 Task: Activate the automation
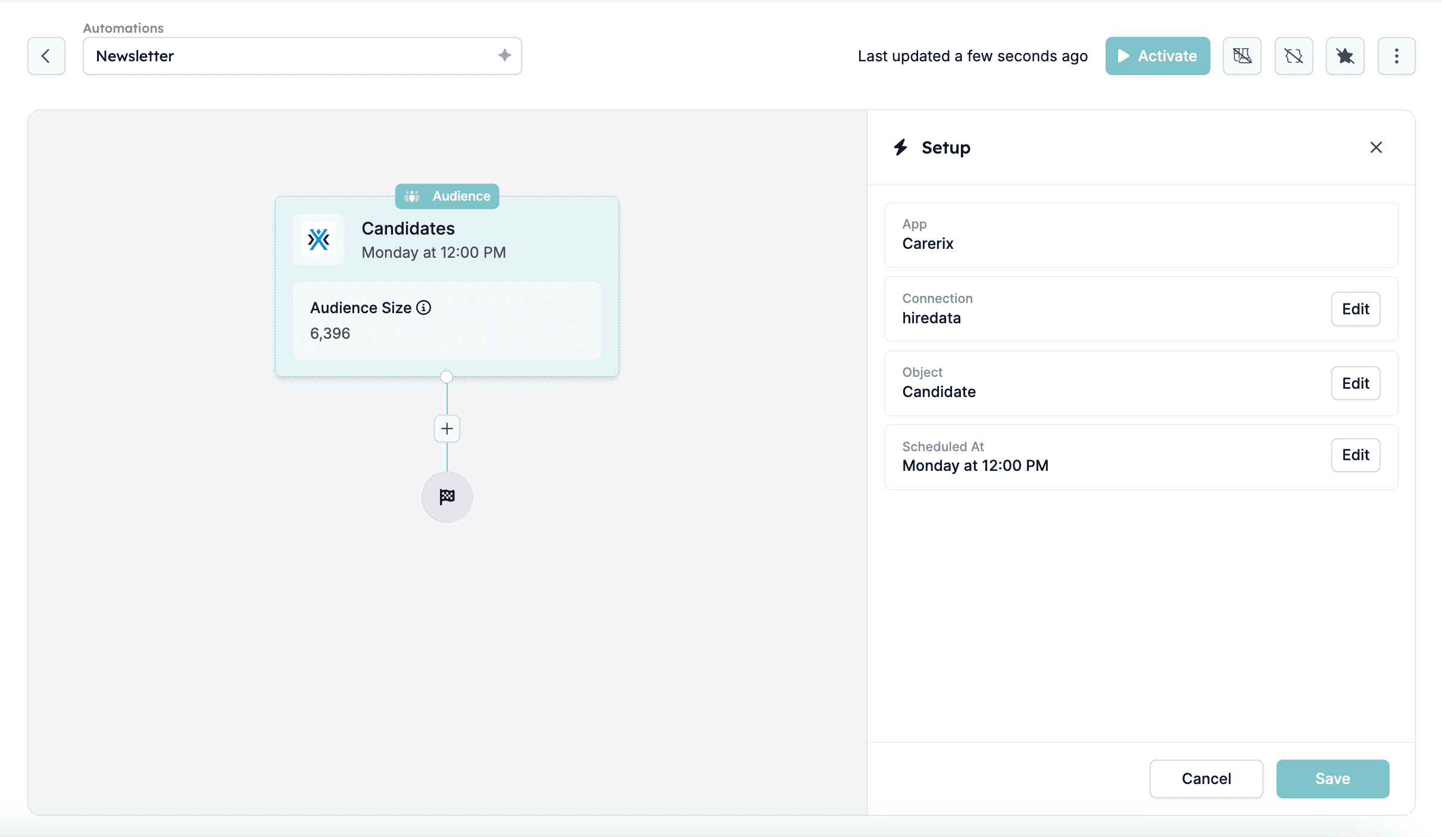[1157, 56]
